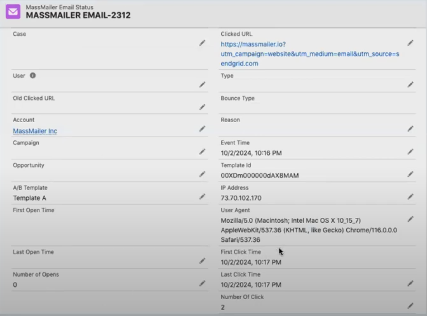The image size is (427, 316).
Task: Edit the User Agent pencil icon
Action: 410,219
